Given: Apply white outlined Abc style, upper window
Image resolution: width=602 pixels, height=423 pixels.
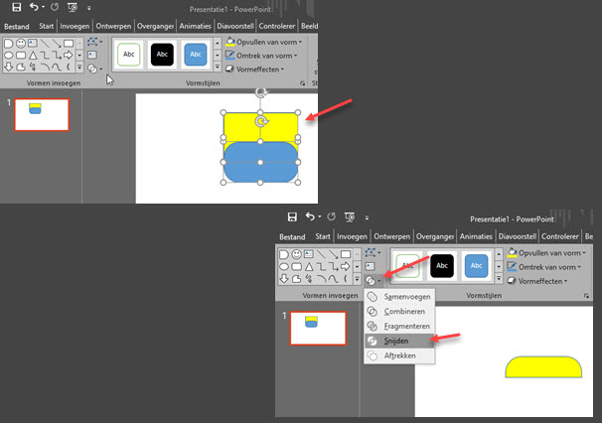Looking at the screenshot, I should click(128, 55).
